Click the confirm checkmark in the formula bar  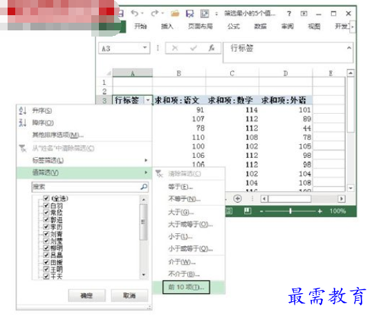[x=194, y=48]
